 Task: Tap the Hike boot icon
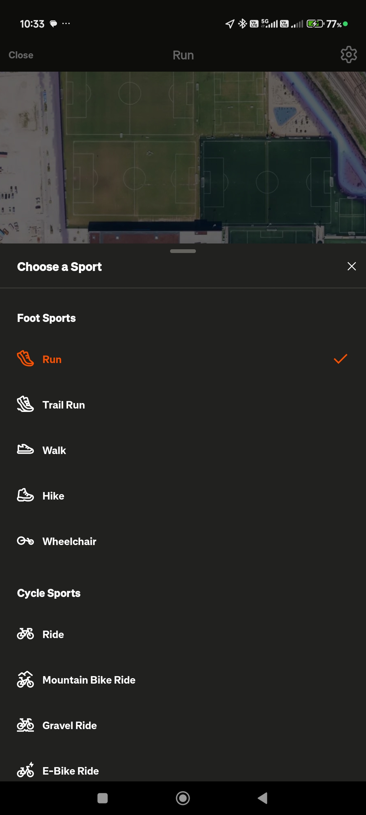pos(25,495)
